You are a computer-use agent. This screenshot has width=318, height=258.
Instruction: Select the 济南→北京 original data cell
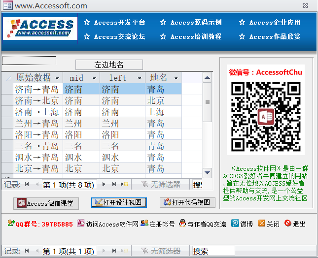pos(38,100)
